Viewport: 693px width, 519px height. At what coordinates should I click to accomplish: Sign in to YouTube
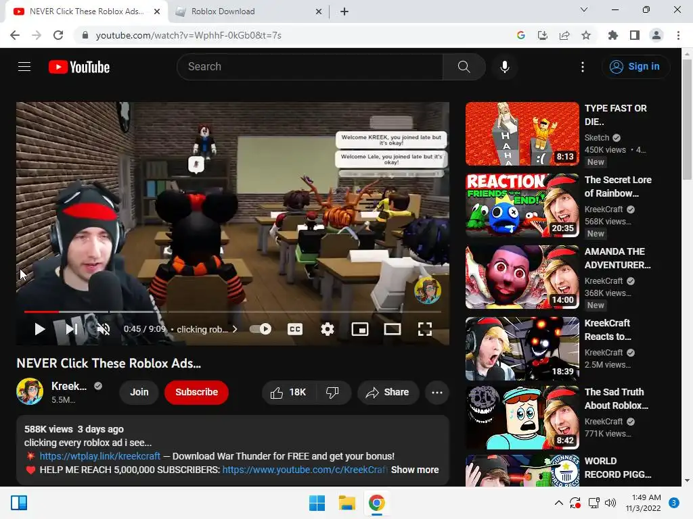[x=635, y=67]
